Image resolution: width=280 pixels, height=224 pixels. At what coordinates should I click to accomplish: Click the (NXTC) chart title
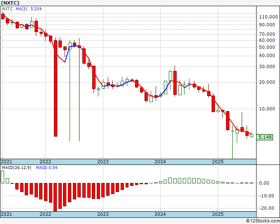click(x=10, y=3)
